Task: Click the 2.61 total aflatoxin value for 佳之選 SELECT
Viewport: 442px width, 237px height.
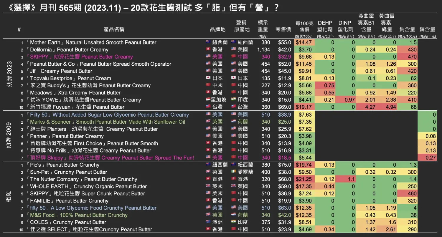Action: pyautogui.click(x=386, y=229)
